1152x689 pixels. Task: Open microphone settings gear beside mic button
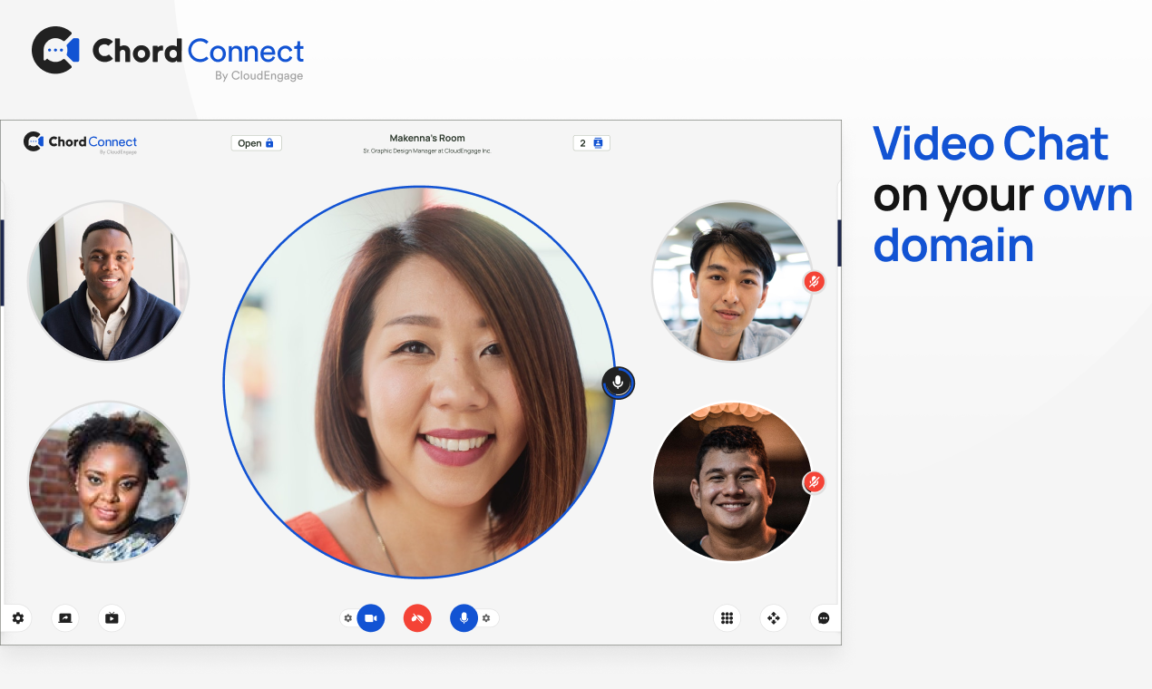(486, 618)
